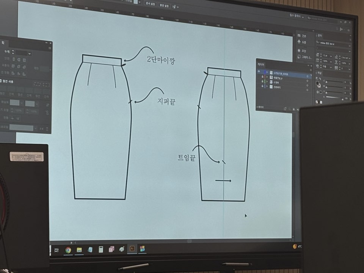Open the Symbols (심볼) panel icon

click(301, 42)
